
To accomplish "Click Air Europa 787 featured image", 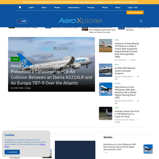I will (51, 64).
